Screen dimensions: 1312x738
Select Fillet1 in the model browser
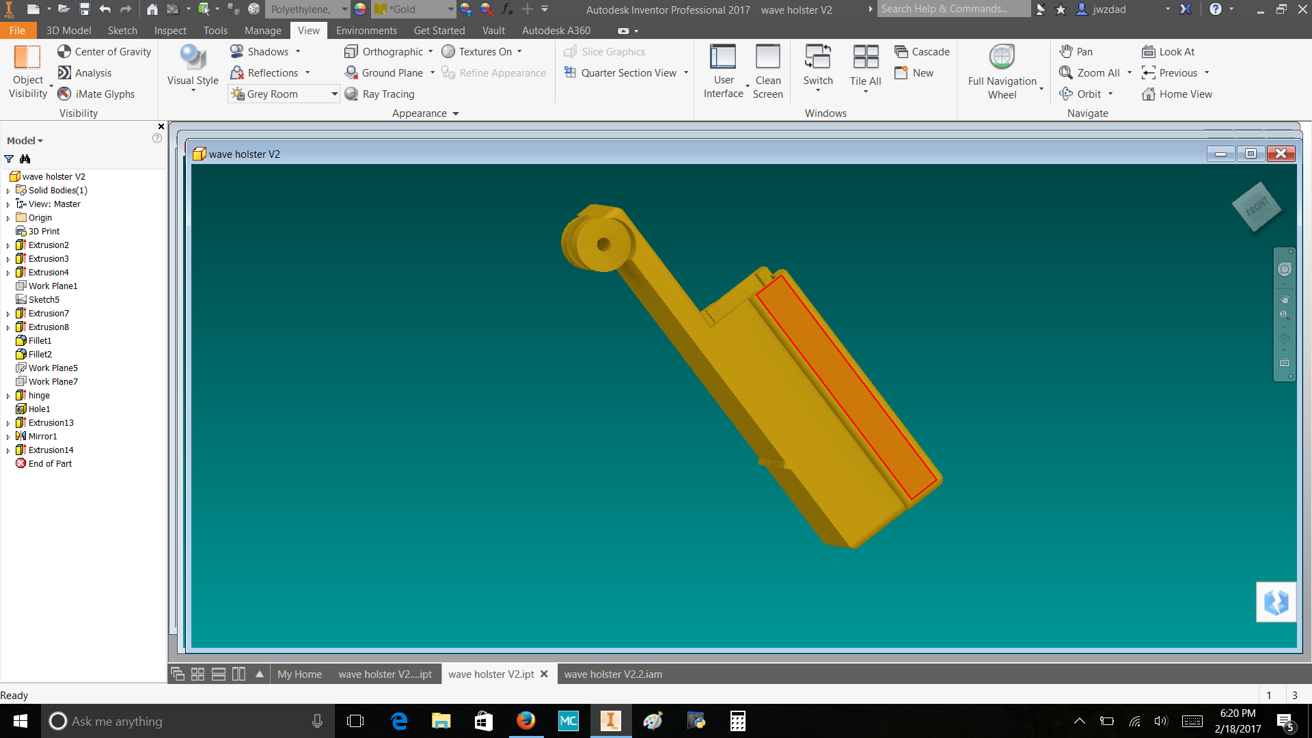(33, 340)
